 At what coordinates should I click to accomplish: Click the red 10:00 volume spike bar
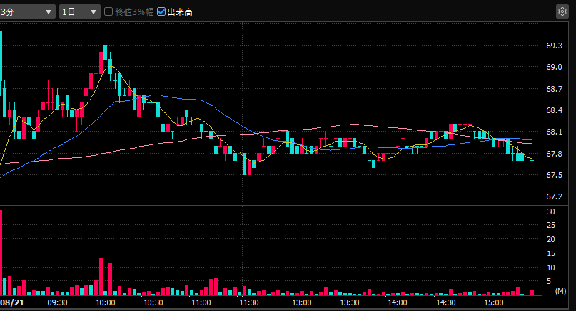tap(101, 277)
